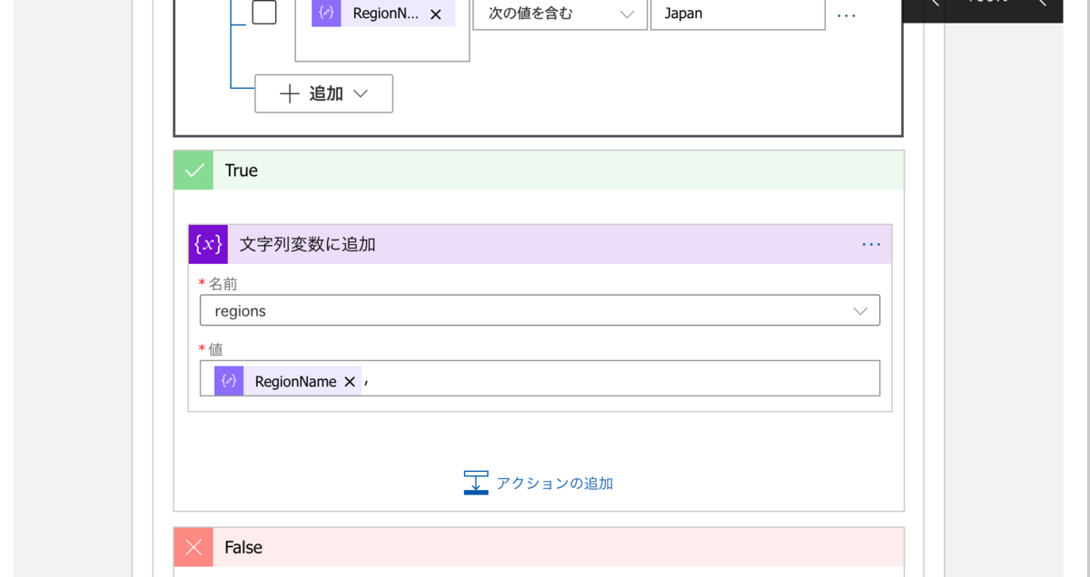Open the regions name dropdown

tap(540, 310)
